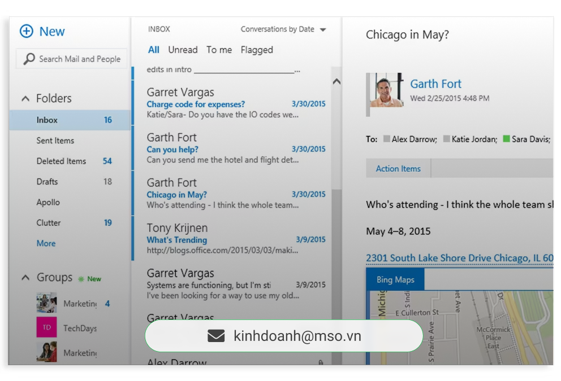Open the Action Items tab
Image resolution: width=561 pixels, height=381 pixels.
tap(398, 169)
